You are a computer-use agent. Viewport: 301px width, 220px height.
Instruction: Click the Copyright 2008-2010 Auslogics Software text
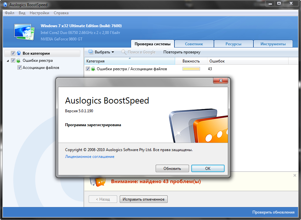[x=129, y=150]
